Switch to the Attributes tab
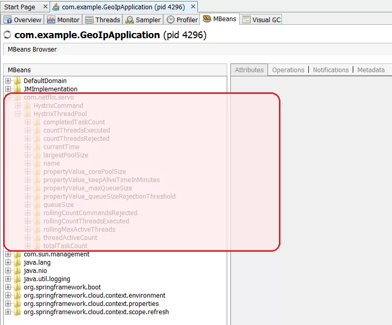The image size is (392, 325). (249, 70)
